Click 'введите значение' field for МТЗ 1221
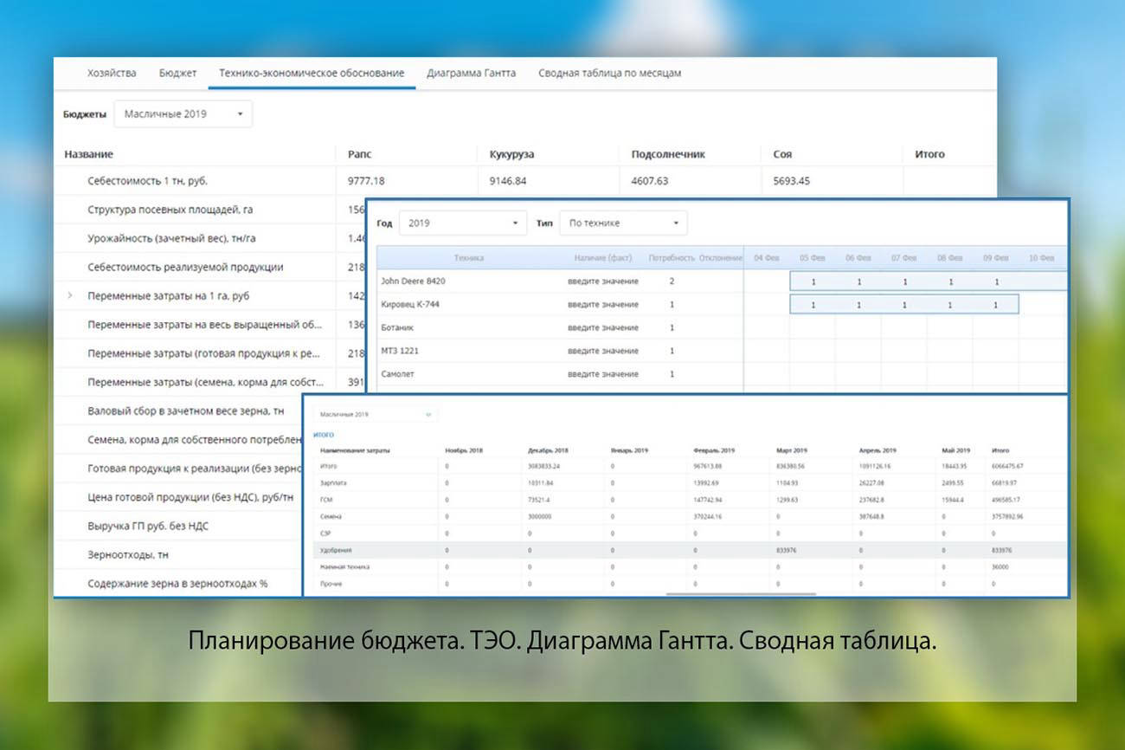Viewport: 1125px width, 750px height. click(603, 351)
